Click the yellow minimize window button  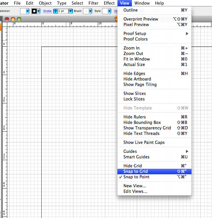pyautogui.click(x=13, y=19)
